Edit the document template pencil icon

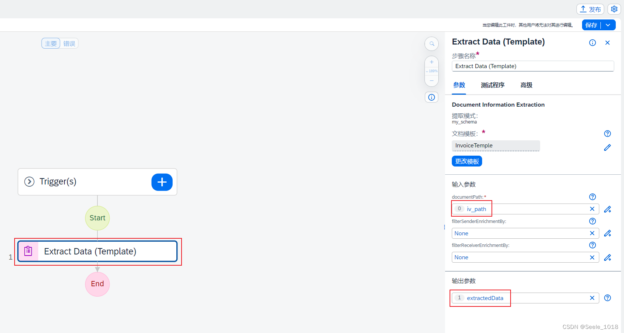(x=608, y=147)
